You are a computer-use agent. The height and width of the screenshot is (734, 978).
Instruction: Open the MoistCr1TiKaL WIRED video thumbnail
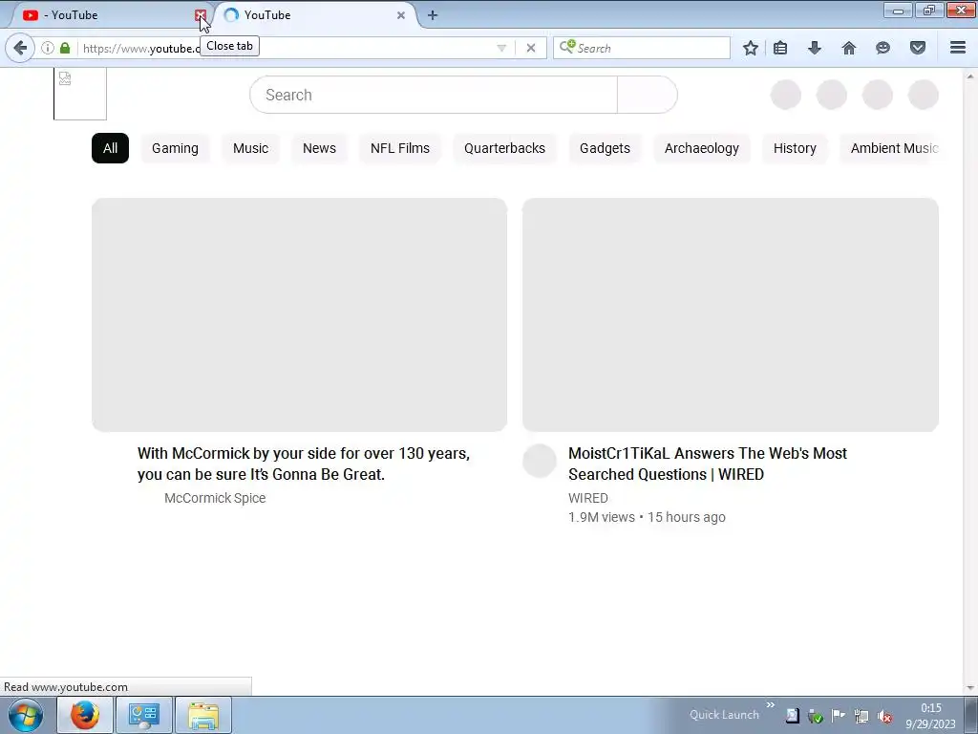[731, 314]
